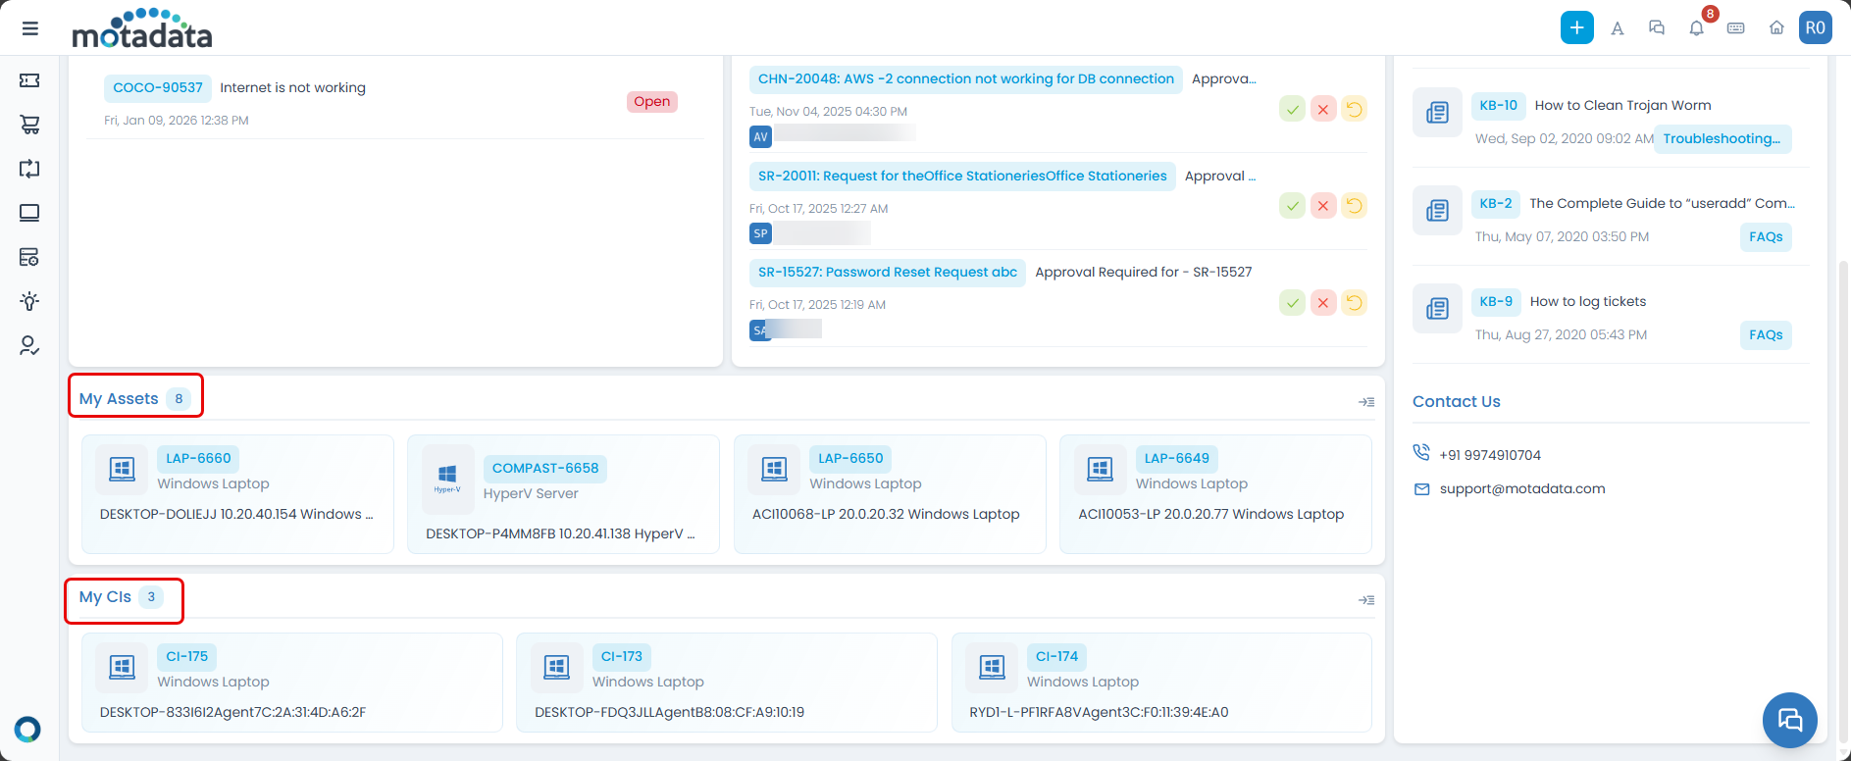
Task: Open SR-20011 Office Stationeries request link
Action: pos(962,177)
